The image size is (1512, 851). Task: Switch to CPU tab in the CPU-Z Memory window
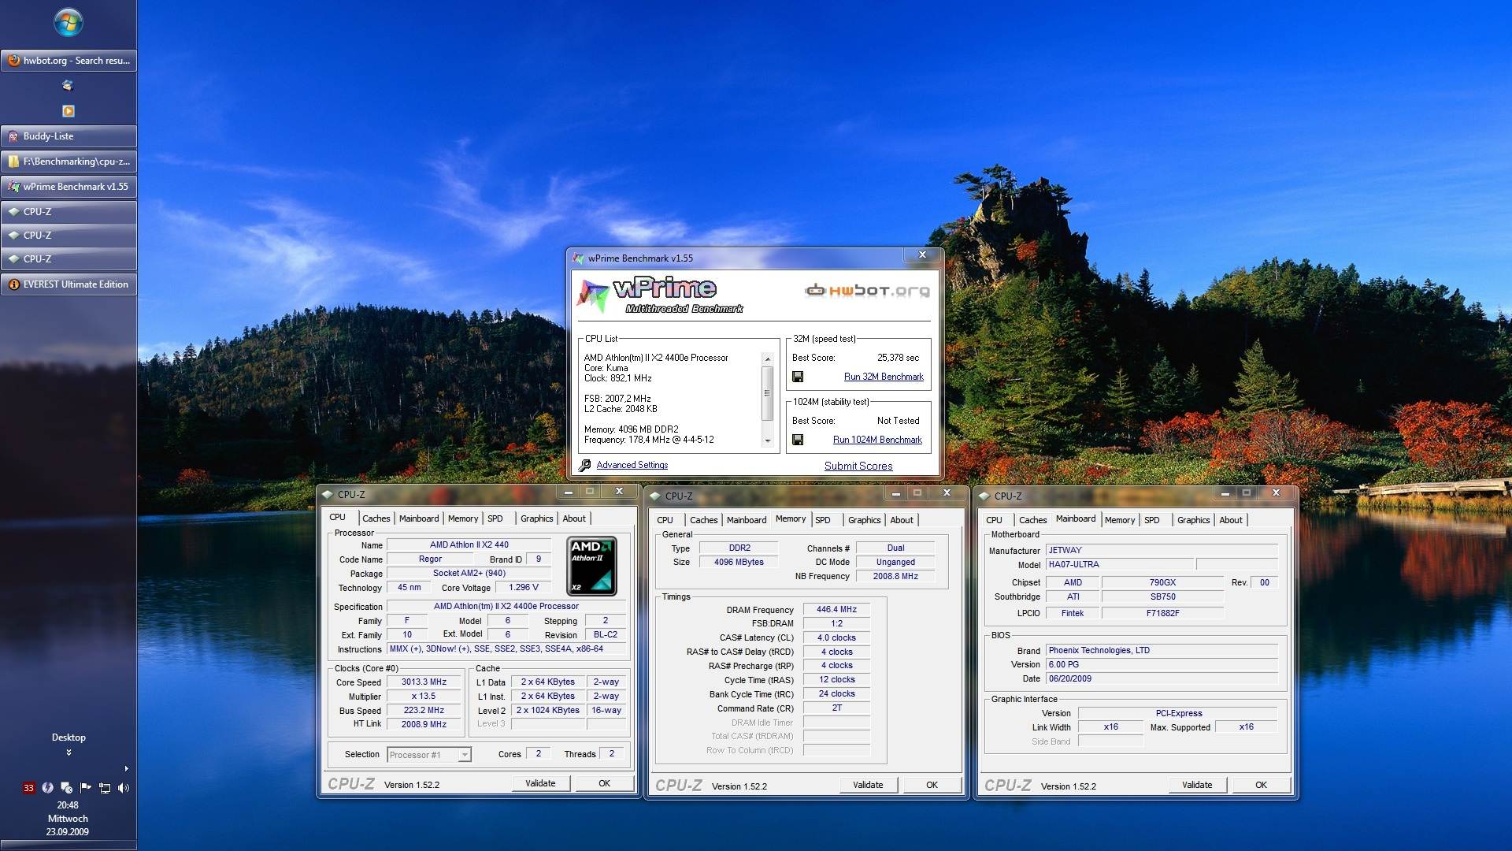[x=665, y=520]
